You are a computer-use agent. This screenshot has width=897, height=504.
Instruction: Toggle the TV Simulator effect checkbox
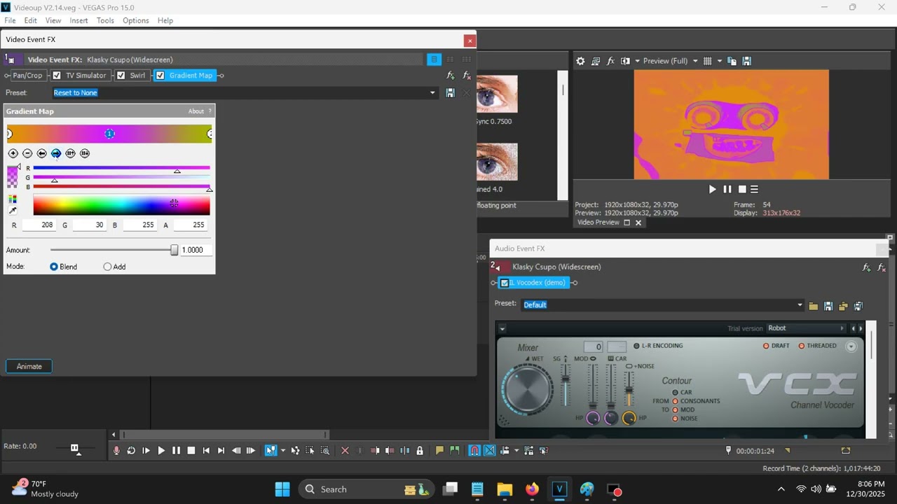point(57,76)
